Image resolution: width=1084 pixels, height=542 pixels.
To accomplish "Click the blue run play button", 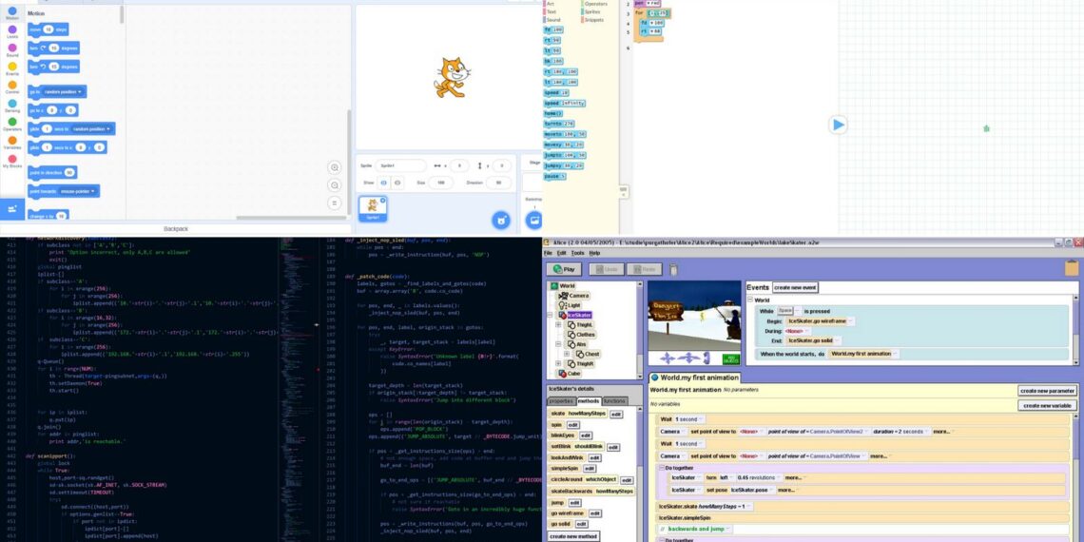I will 838,126.
